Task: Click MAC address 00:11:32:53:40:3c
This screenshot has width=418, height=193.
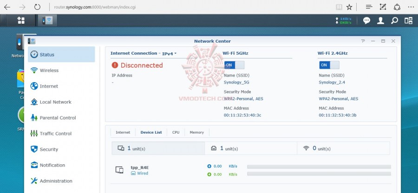Action: coord(242,115)
